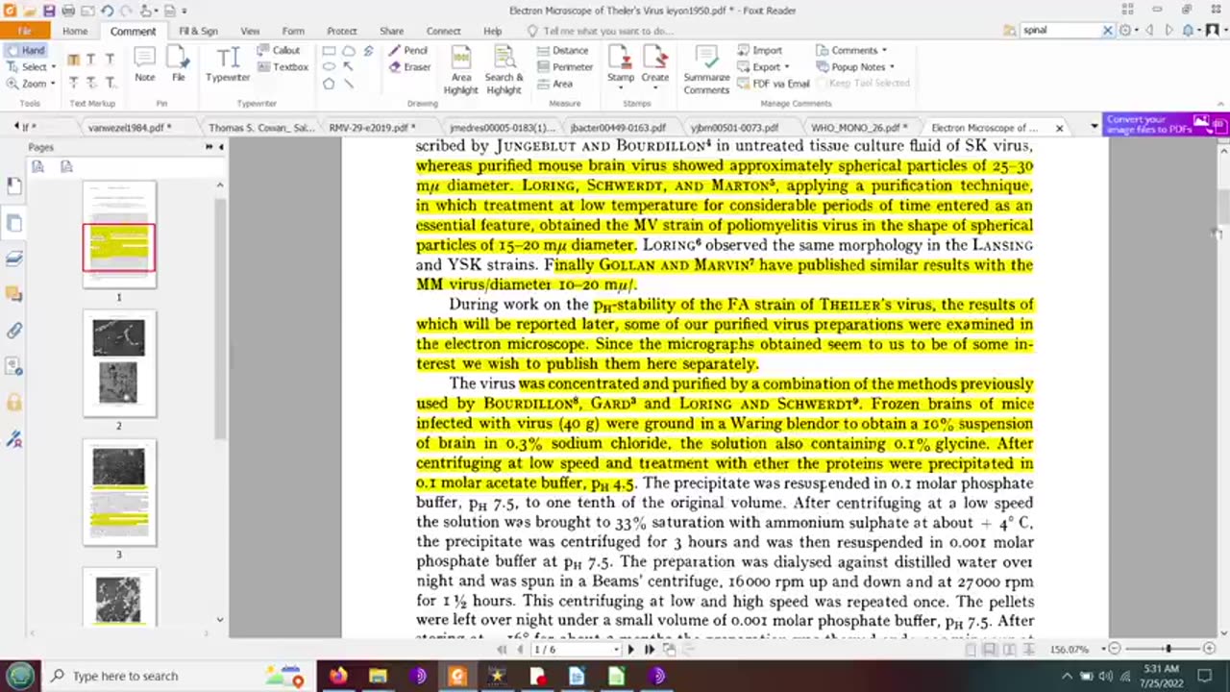Image resolution: width=1230 pixels, height=692 pixels.
Task: Switch to the Fill & Sign ribbon tab
Action: [198, 31]
